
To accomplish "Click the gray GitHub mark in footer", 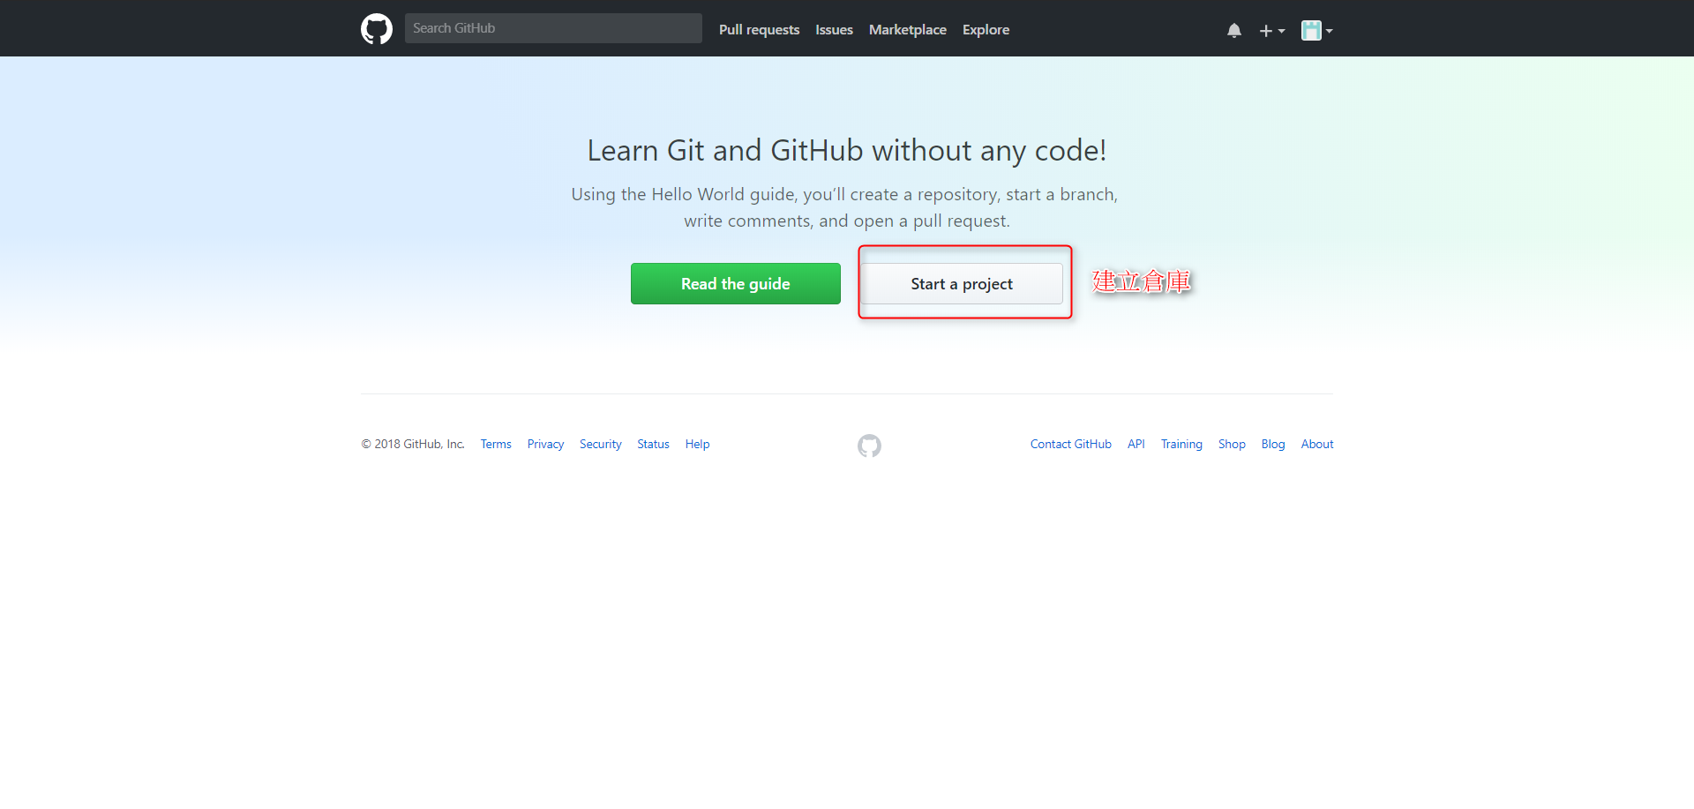I will [x=869, y=446].
